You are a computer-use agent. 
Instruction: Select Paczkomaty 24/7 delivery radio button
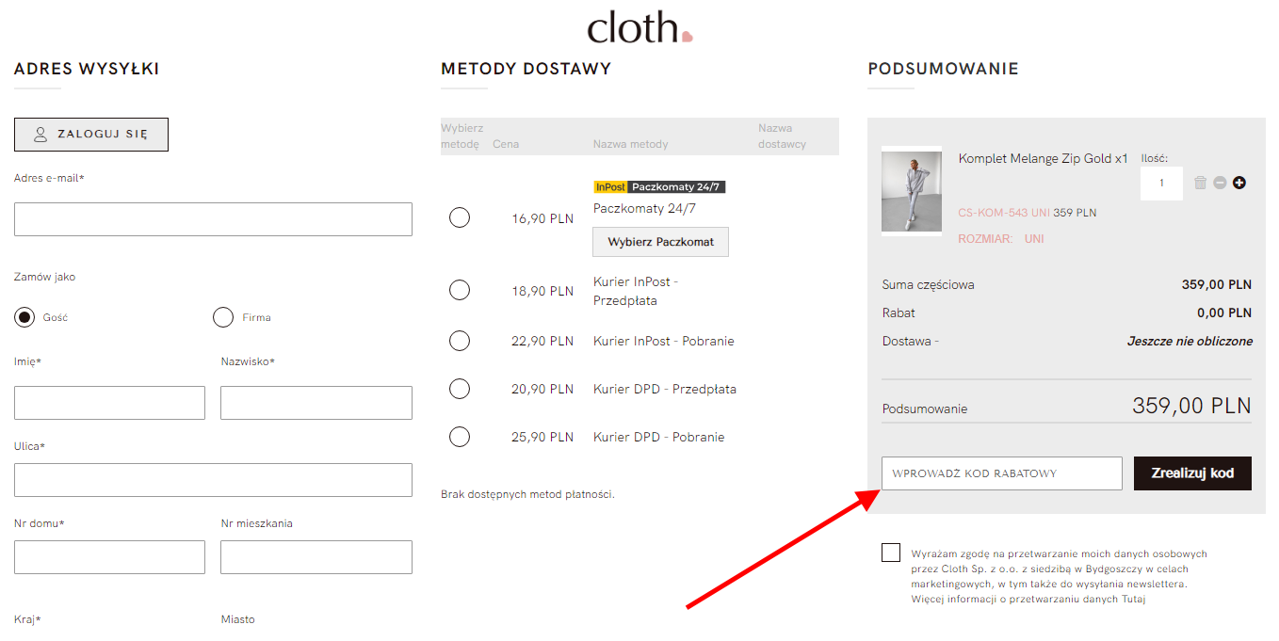pos(460,217)
